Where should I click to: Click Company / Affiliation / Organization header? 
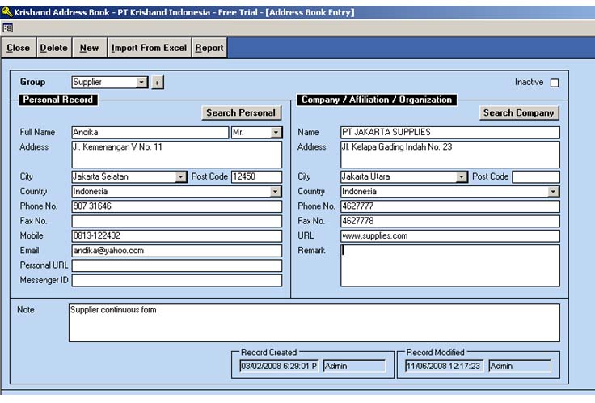tap(377, 100)
